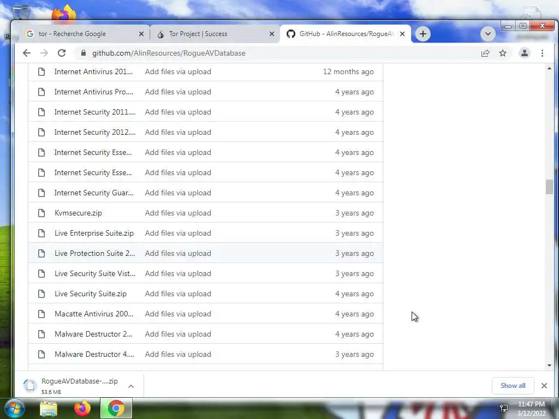
Task: Go back to the previous page
Action: click(27, 53)
